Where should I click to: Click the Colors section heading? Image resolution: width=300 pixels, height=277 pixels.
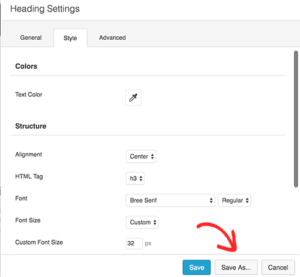[x=26, y=66]
